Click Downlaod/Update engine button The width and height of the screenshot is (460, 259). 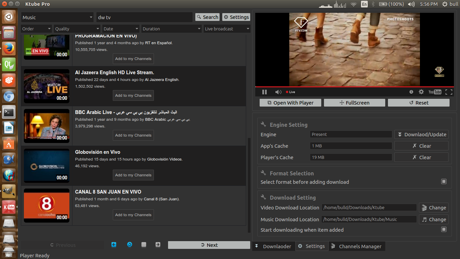click(x=421, y=134)
